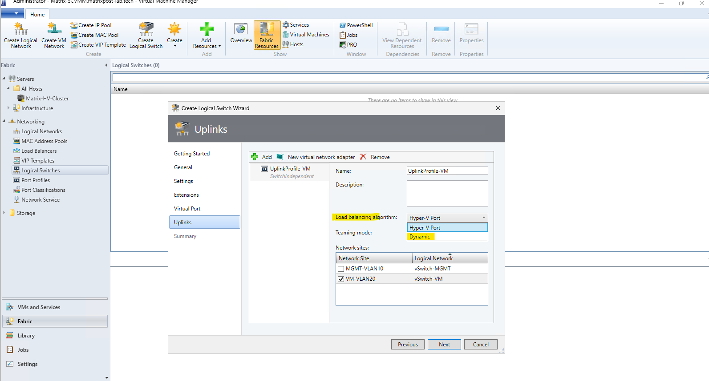Switch to the Jobs workspace
The width and height of the screenshot is (709, 381).
coord(55,350)
